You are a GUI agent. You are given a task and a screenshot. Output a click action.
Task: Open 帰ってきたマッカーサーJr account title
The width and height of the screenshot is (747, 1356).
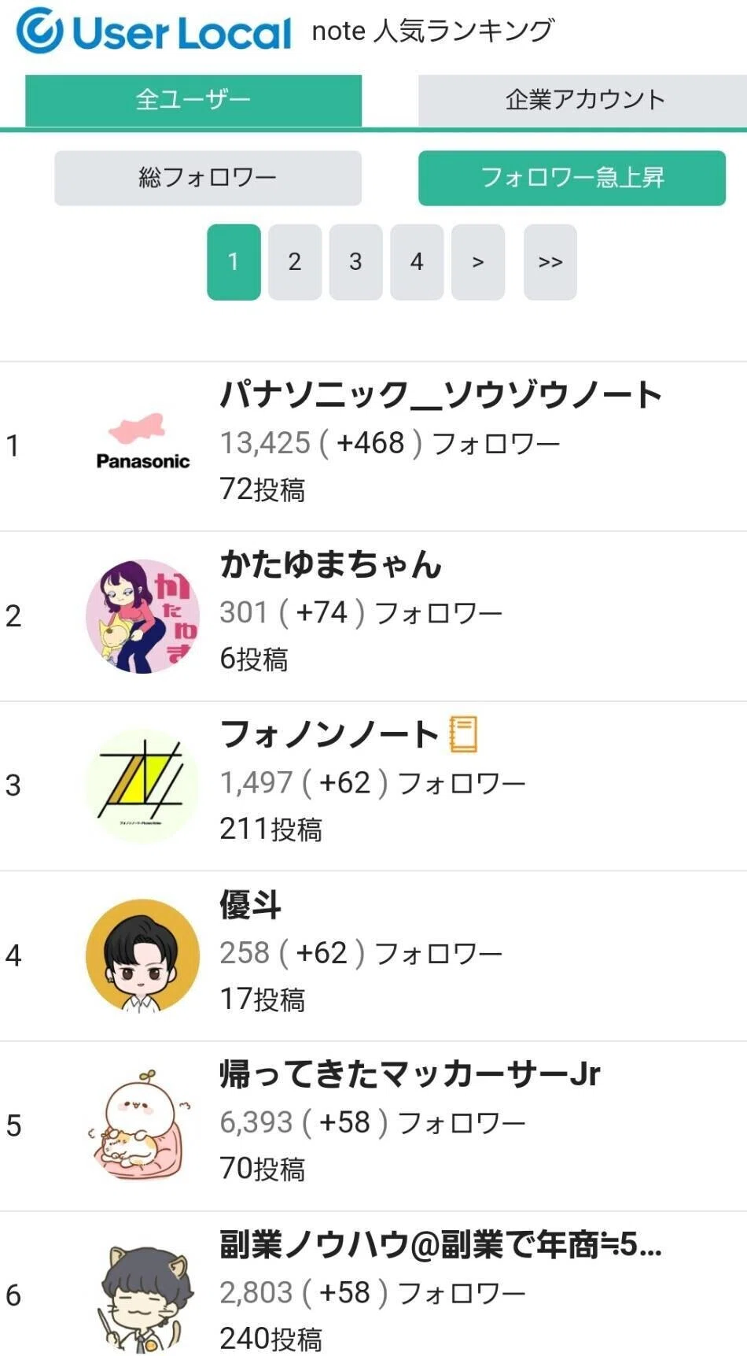[x=410, y=1073]
